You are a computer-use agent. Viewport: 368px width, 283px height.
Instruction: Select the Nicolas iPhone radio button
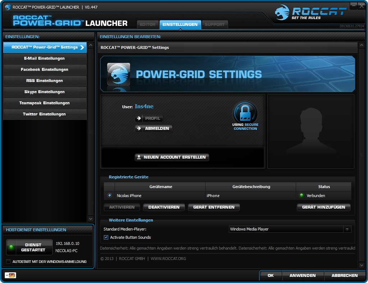click(x=109, y=195)
